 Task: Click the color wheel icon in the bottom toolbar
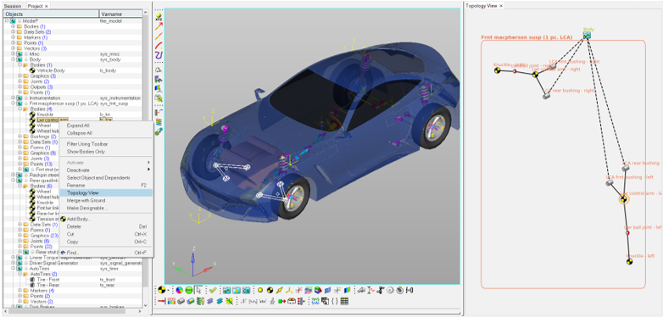click(179, 290)
